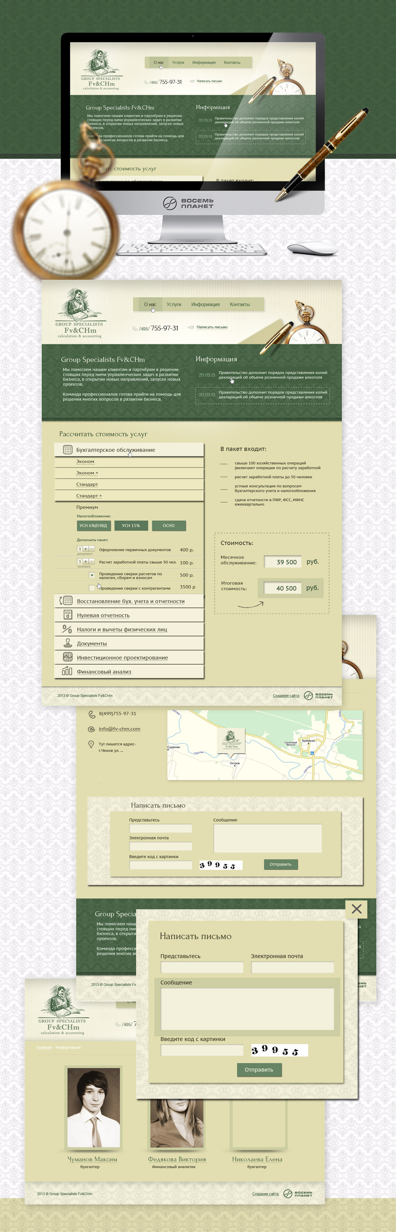Increase document count for Оформление первичных документов
The image size is (396, 1232).
(86, 549)
